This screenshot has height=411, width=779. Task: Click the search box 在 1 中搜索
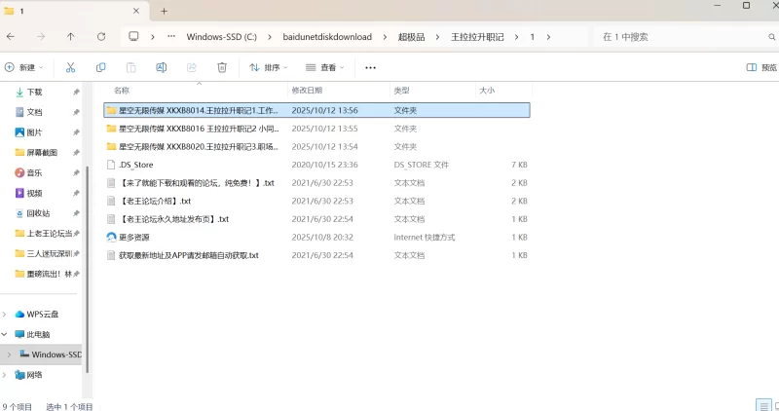point(672,36)
